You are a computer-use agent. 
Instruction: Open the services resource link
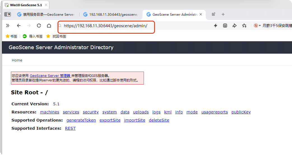click(x=71, y=112)
